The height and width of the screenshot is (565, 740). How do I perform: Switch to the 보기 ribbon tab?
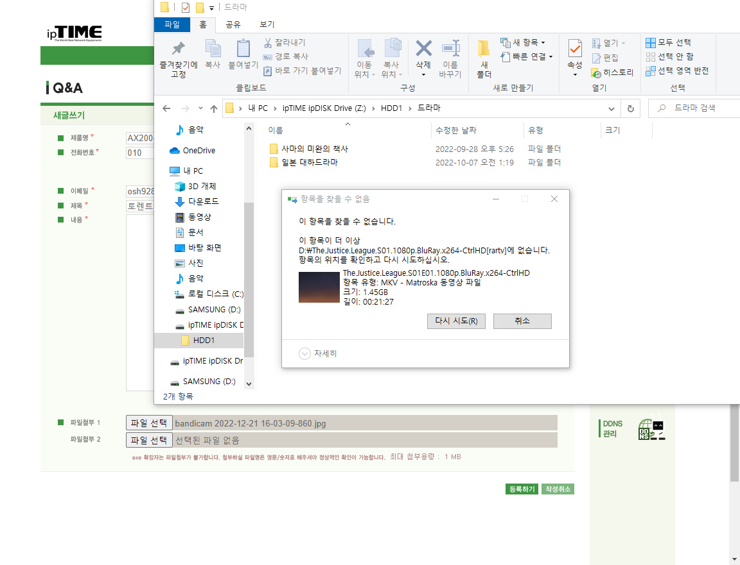point(267,24)
